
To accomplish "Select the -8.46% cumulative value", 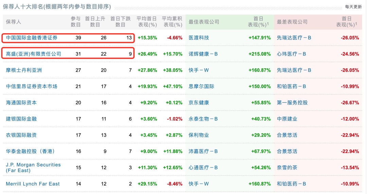I will point(175,184).
